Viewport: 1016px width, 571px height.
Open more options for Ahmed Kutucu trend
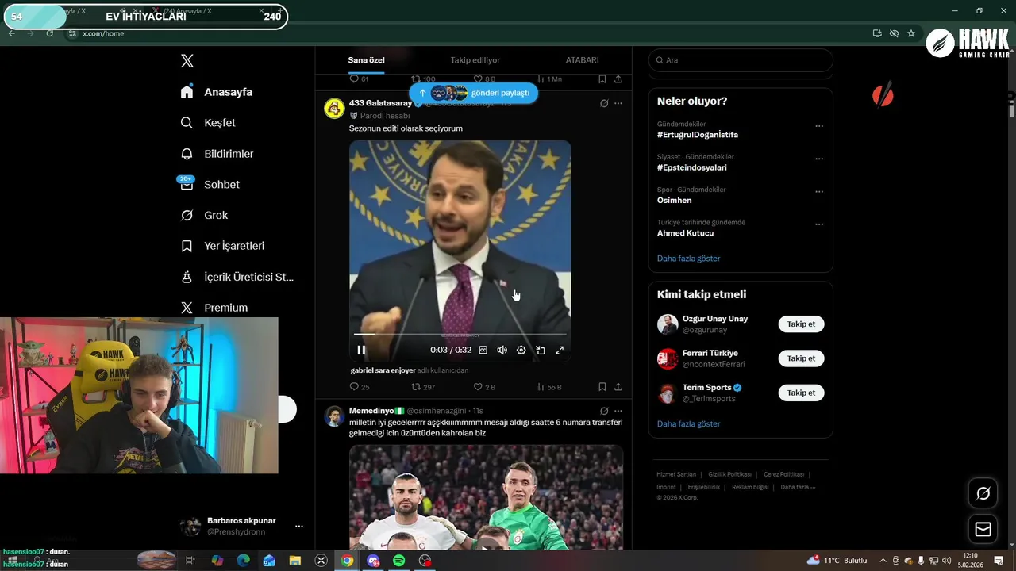point(819,224)
